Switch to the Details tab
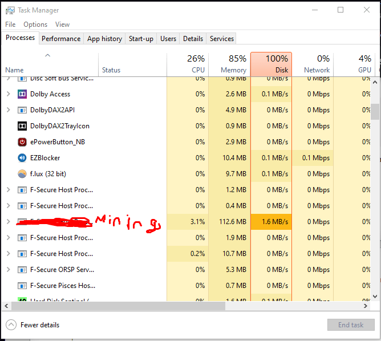This screenshot has height=341, width=381. 193,39
